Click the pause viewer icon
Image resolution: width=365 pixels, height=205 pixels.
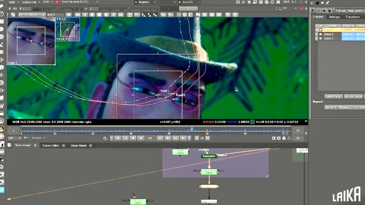pos(278,2)
